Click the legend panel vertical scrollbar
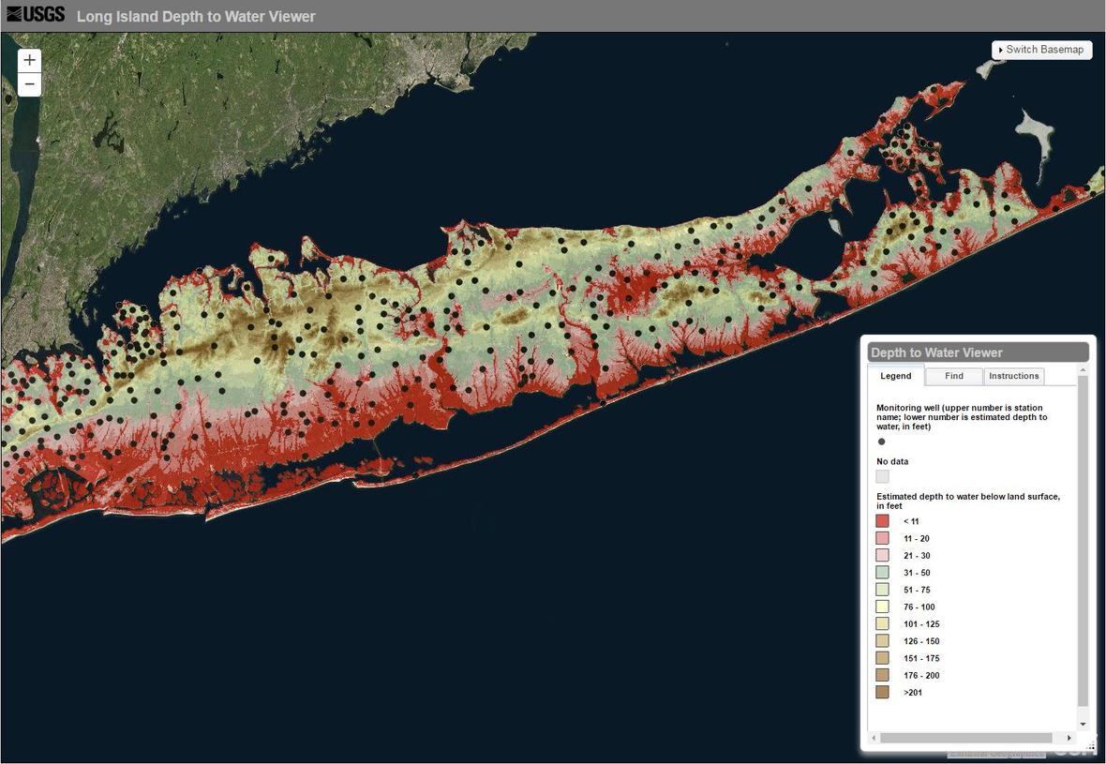This screenshot has width=1106, height=764. click(x=1083, y=544)
